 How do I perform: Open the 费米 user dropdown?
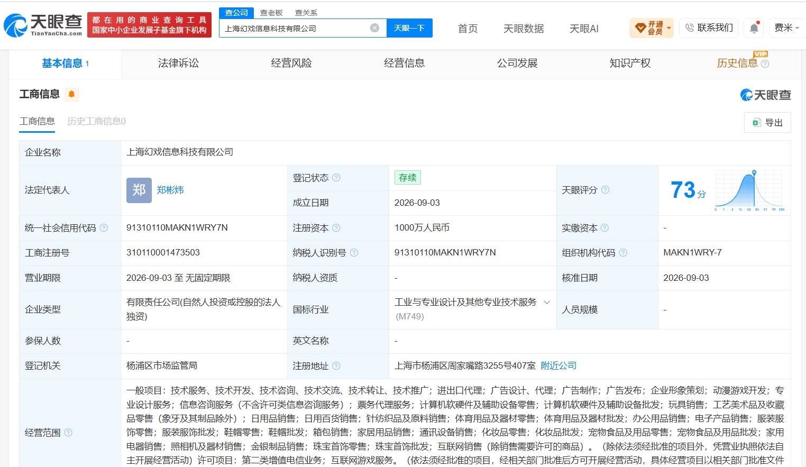coord(786,28)
